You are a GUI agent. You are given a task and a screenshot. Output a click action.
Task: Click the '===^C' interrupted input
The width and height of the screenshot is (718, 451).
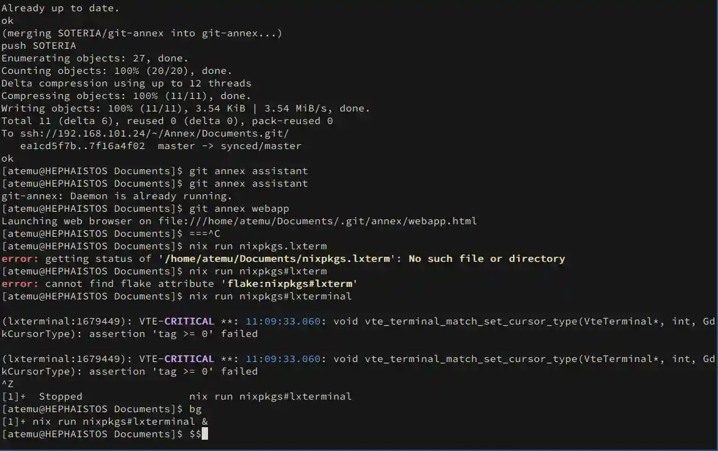pos(205,234)
